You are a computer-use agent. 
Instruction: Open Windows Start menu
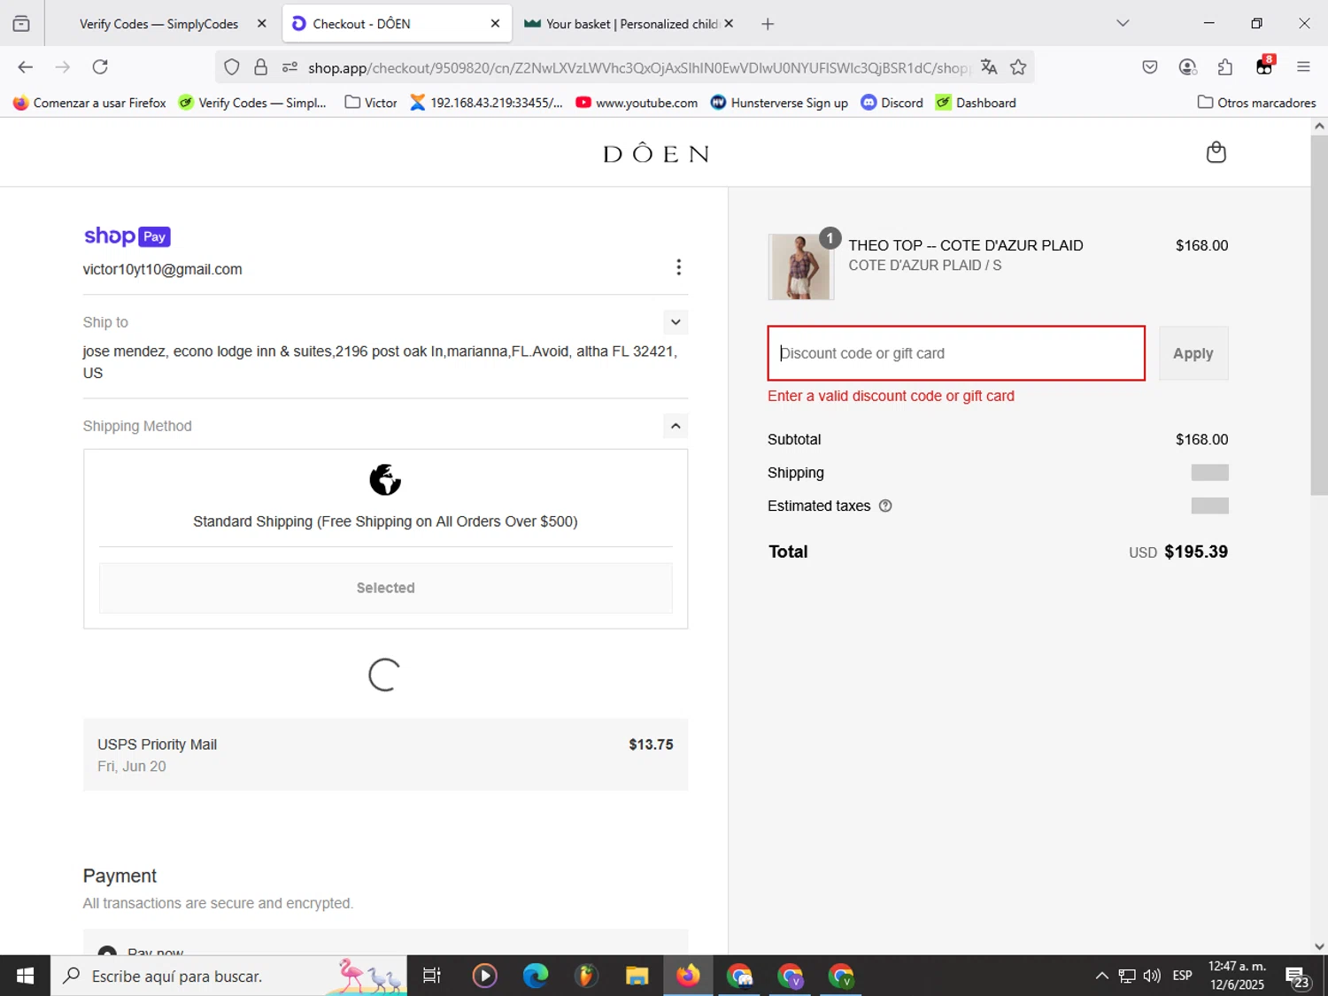pyautogui.click(x=25, y=976)
